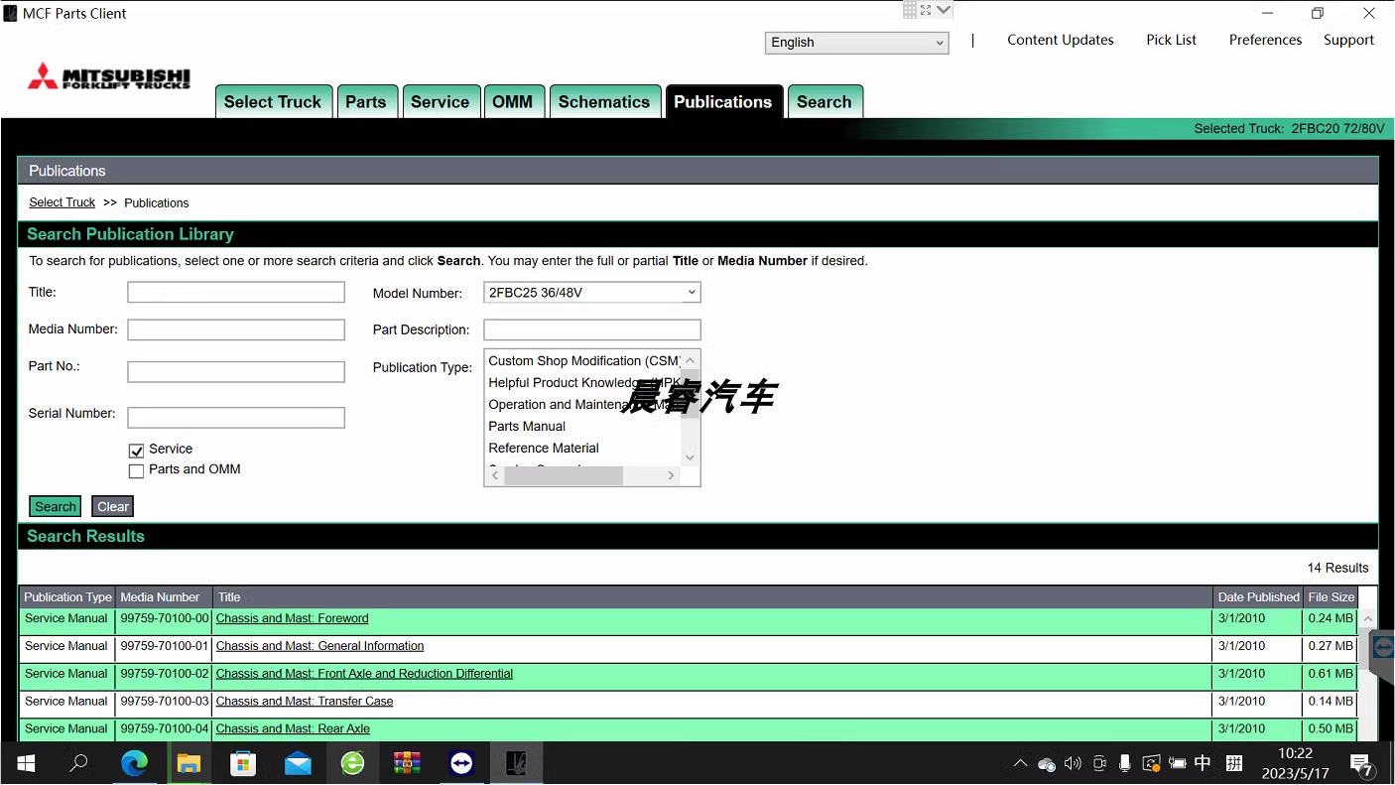Switch to the Service tab
1395x785 pixels.
(x=441, y=102)
